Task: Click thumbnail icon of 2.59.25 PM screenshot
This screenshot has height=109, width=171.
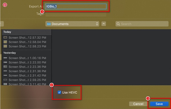Action: (x=5, y=80)
